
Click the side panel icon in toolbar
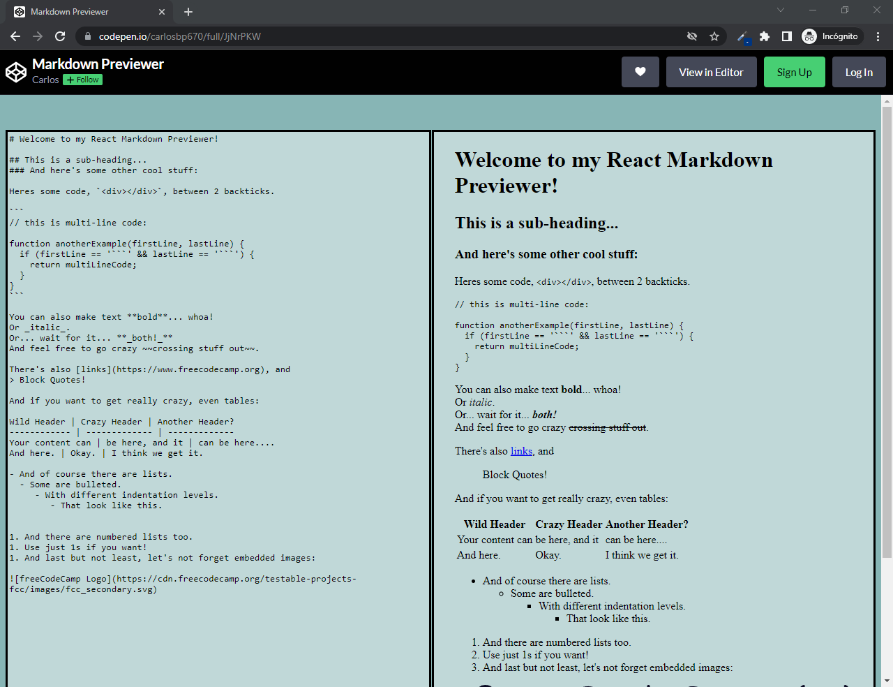pos(786,36)
